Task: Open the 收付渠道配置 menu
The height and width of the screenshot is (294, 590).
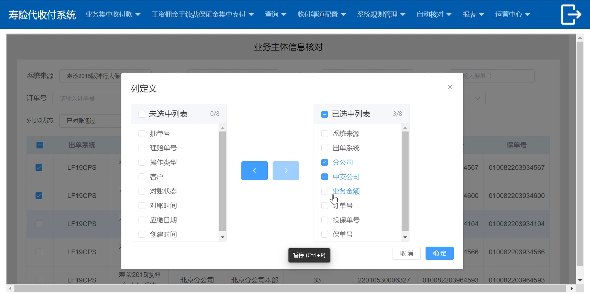Action: [x=322, y=14]
